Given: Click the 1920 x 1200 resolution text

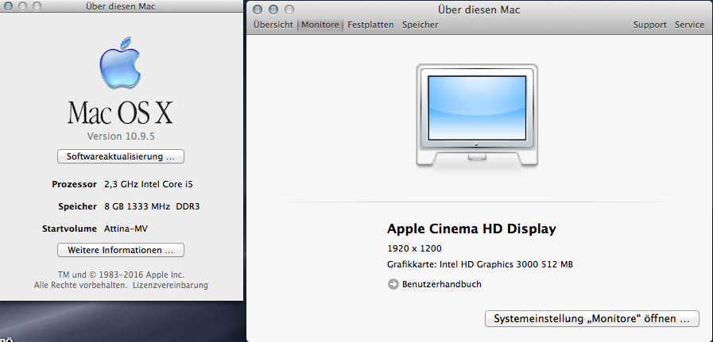Looking at the screenshot, I should [414, 248].
